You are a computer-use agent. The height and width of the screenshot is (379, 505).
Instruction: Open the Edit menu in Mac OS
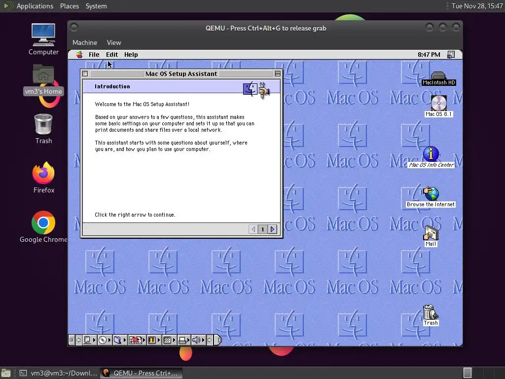point(112,55)
